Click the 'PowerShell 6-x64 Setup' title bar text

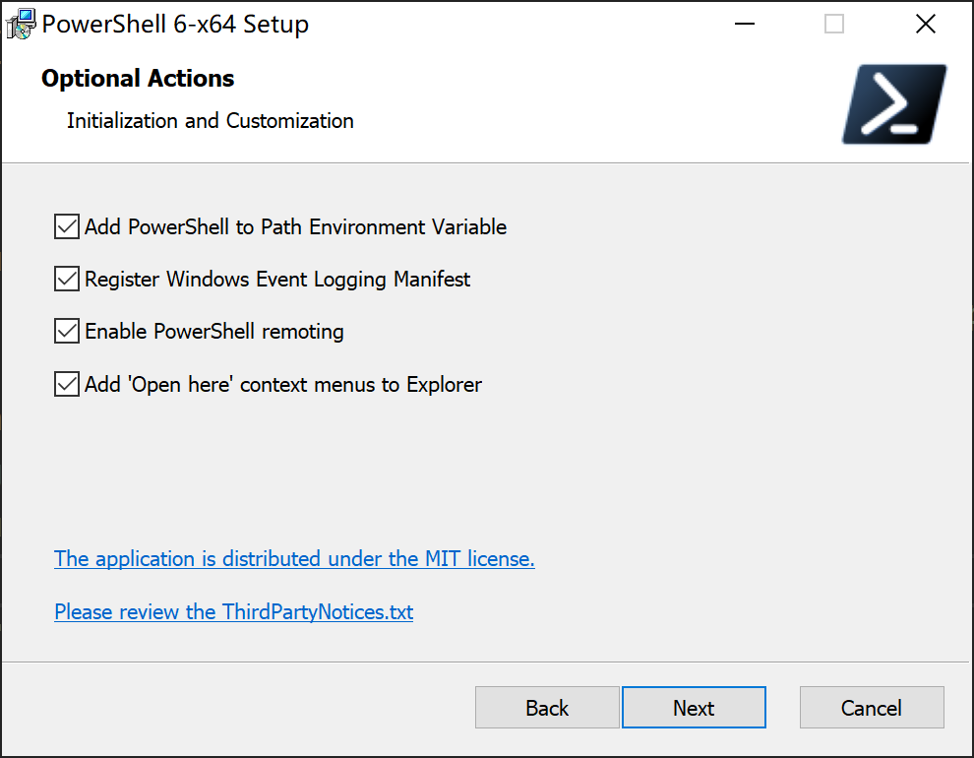[x=175, y=25]
